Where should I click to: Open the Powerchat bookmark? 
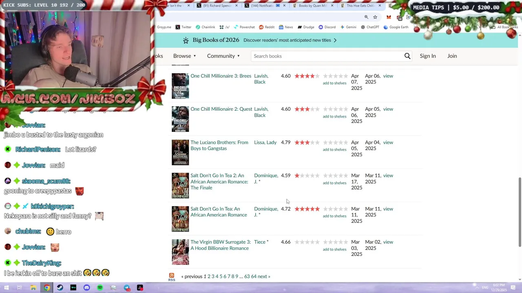(x=244, y=27)
